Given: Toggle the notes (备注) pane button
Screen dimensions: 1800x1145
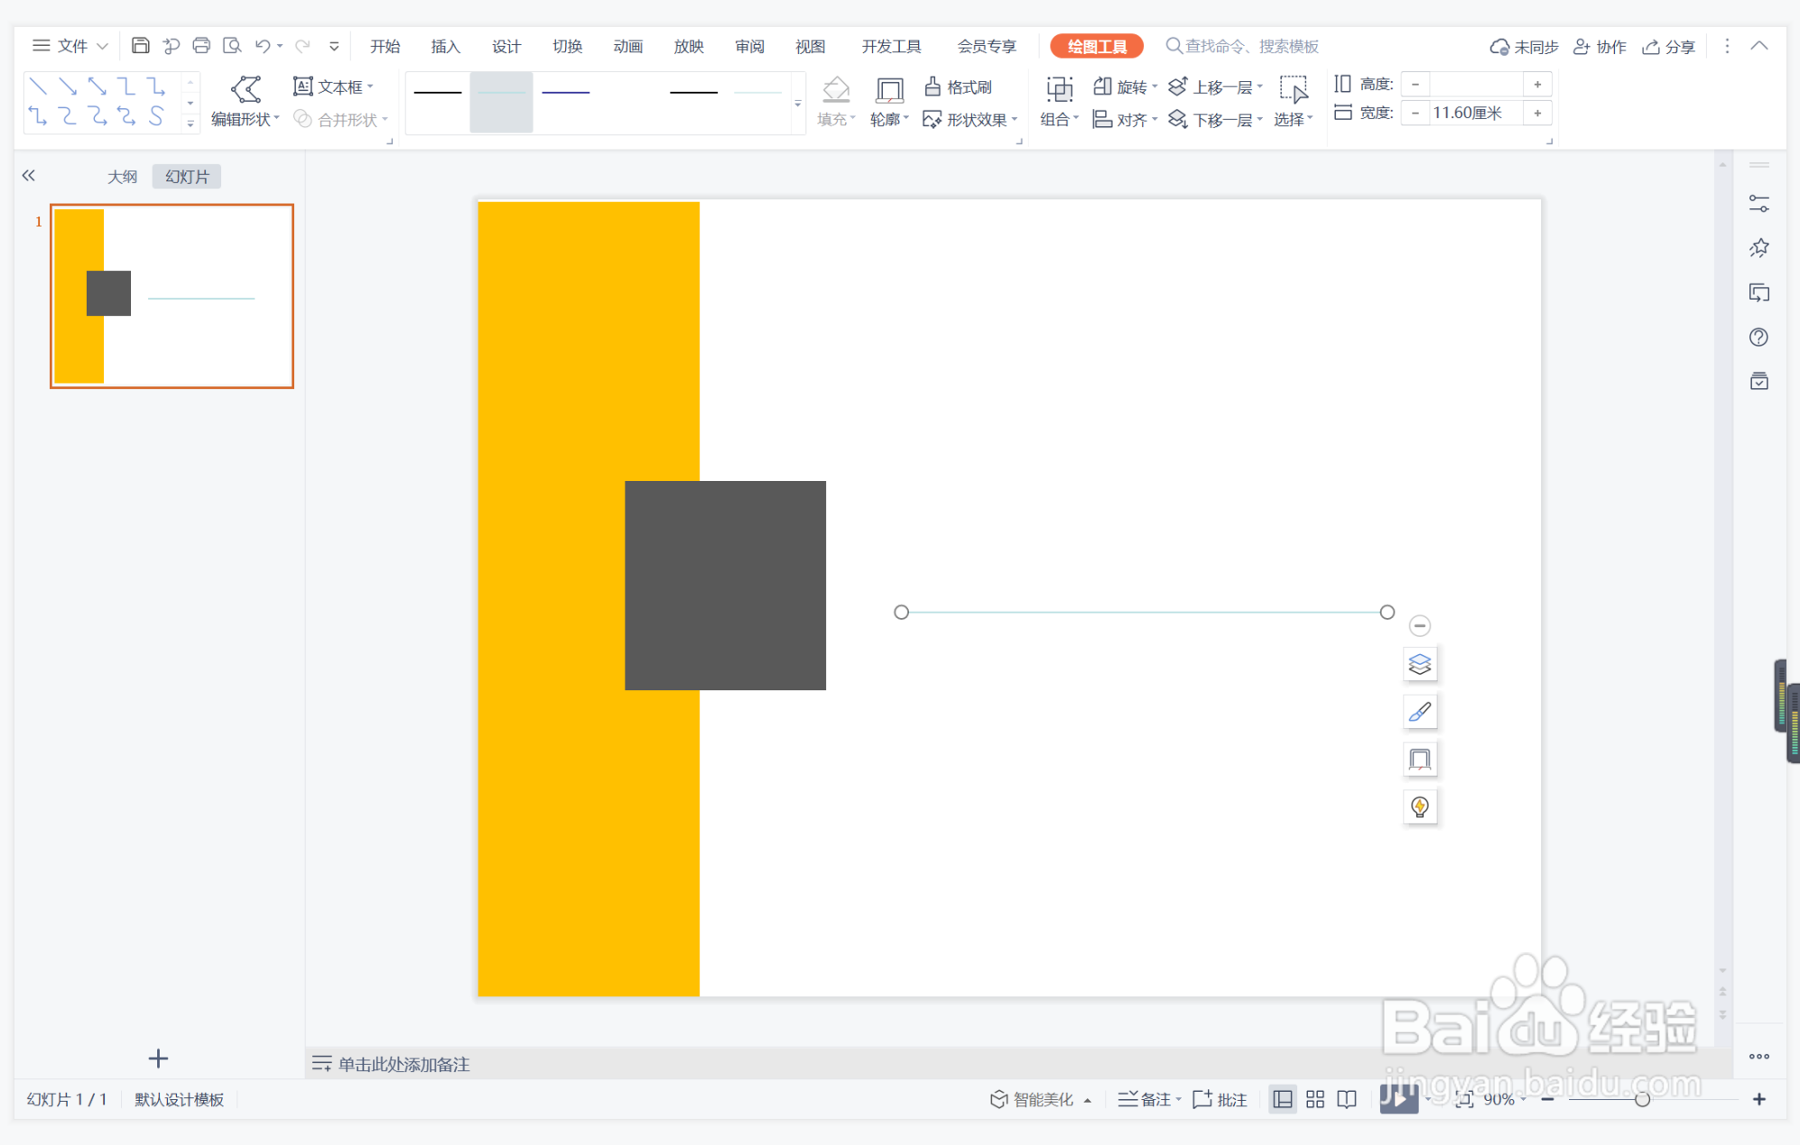Looking at the screenshot, I should coord(1147,1099).
